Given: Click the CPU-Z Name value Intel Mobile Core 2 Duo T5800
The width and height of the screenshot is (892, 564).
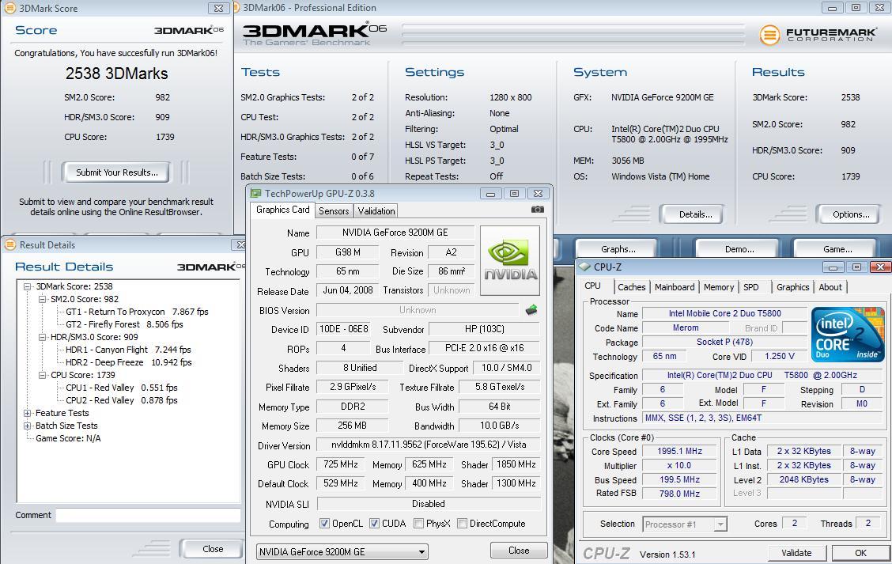Looking at the screenshot, I should click(x=724, y=313).
